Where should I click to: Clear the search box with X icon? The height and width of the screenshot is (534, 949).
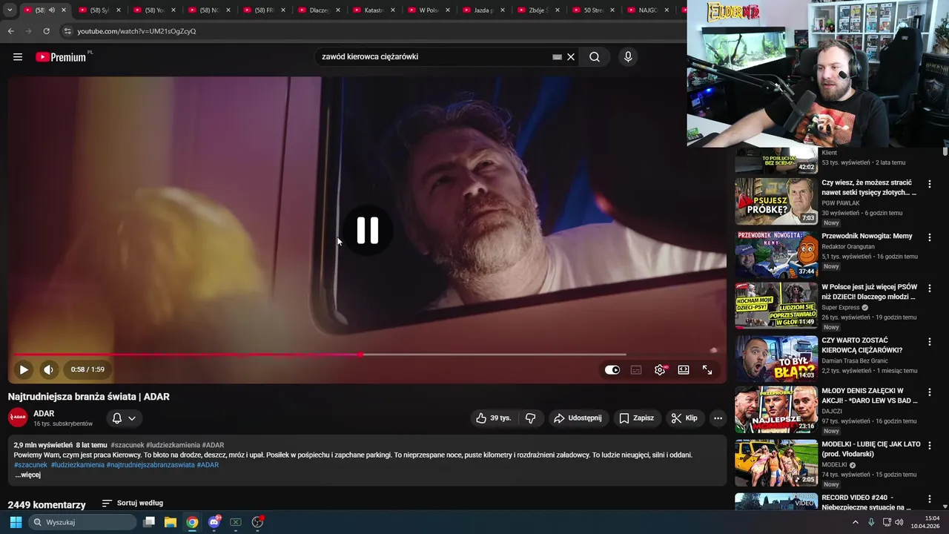coord(571,57)
